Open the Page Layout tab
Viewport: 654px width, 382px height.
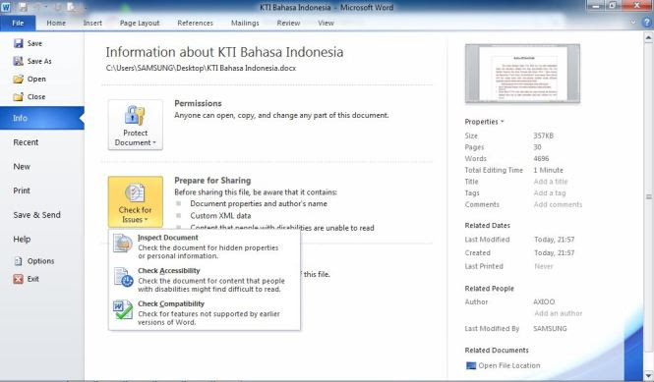point(140,23)
